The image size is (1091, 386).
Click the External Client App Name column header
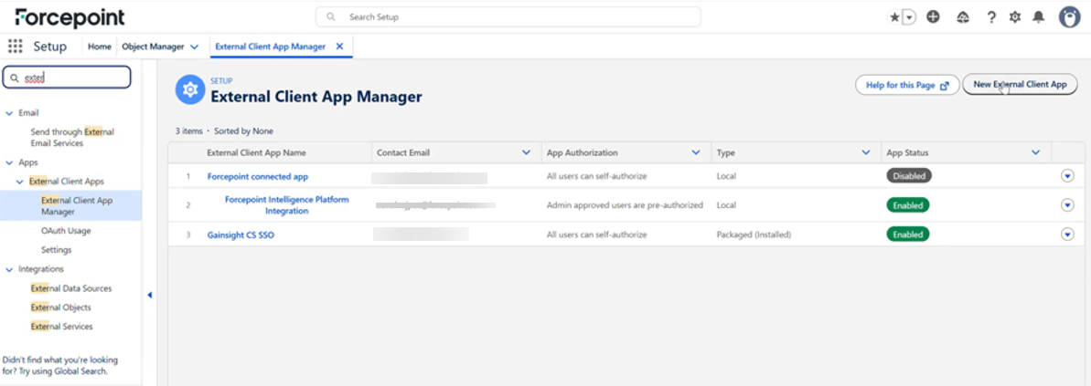pos(256,152)
